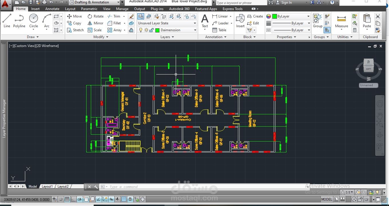Screen dimensions: 389x206
Task: Select the Line drawing tool
Action: click(x=7, y=21)
